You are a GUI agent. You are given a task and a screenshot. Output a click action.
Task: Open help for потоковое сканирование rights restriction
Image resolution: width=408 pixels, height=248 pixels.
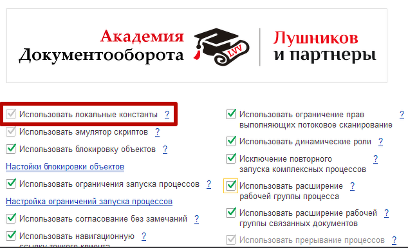point(402,115)
